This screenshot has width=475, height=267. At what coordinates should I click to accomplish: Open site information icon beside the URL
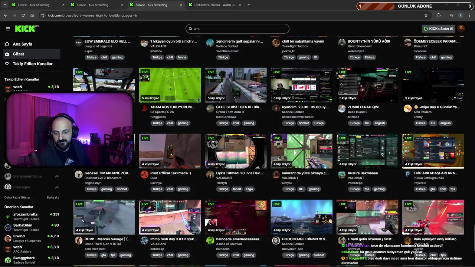coord(43,15)
